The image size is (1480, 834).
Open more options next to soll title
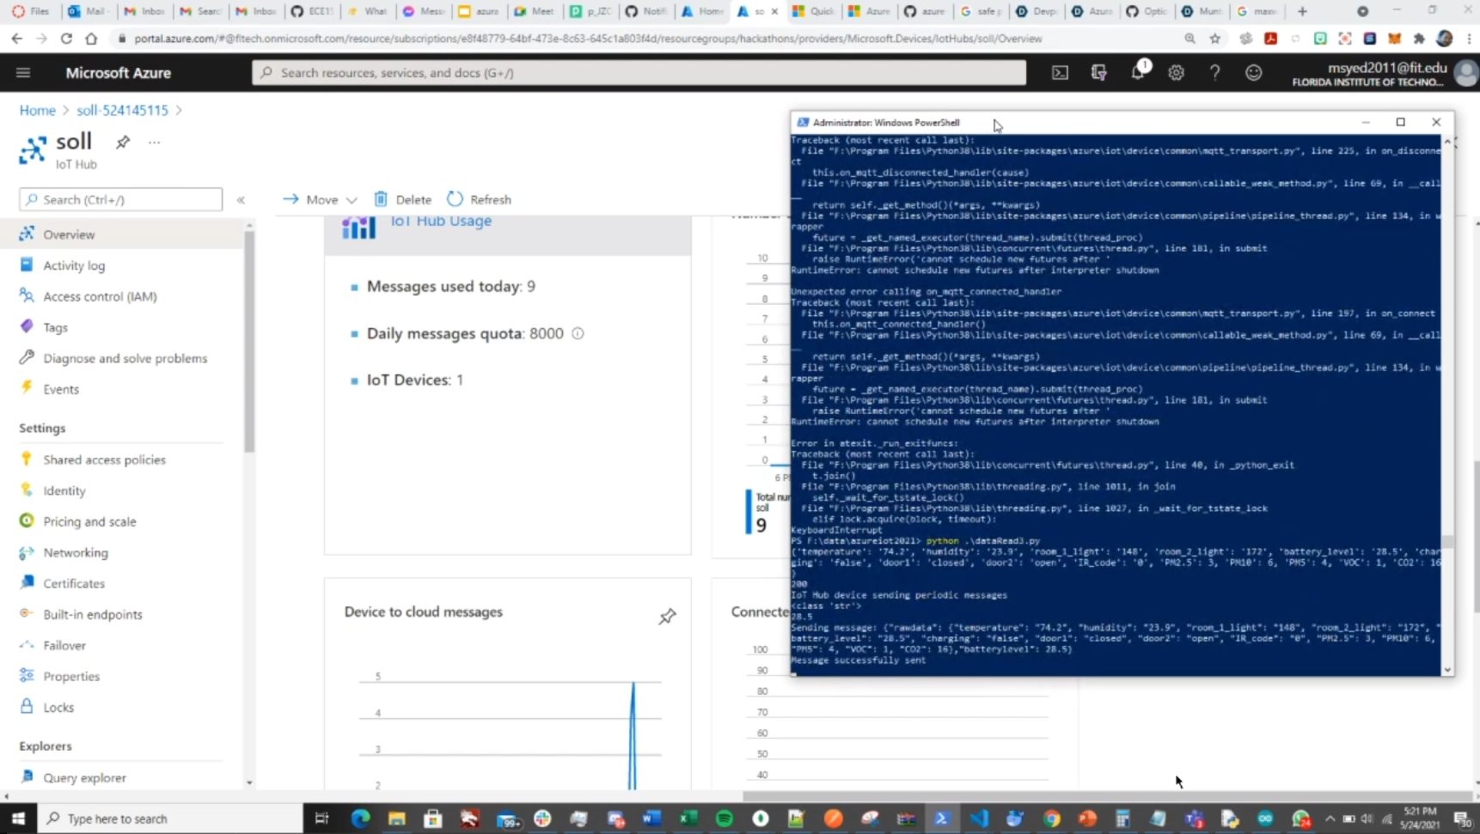(154, 143)
